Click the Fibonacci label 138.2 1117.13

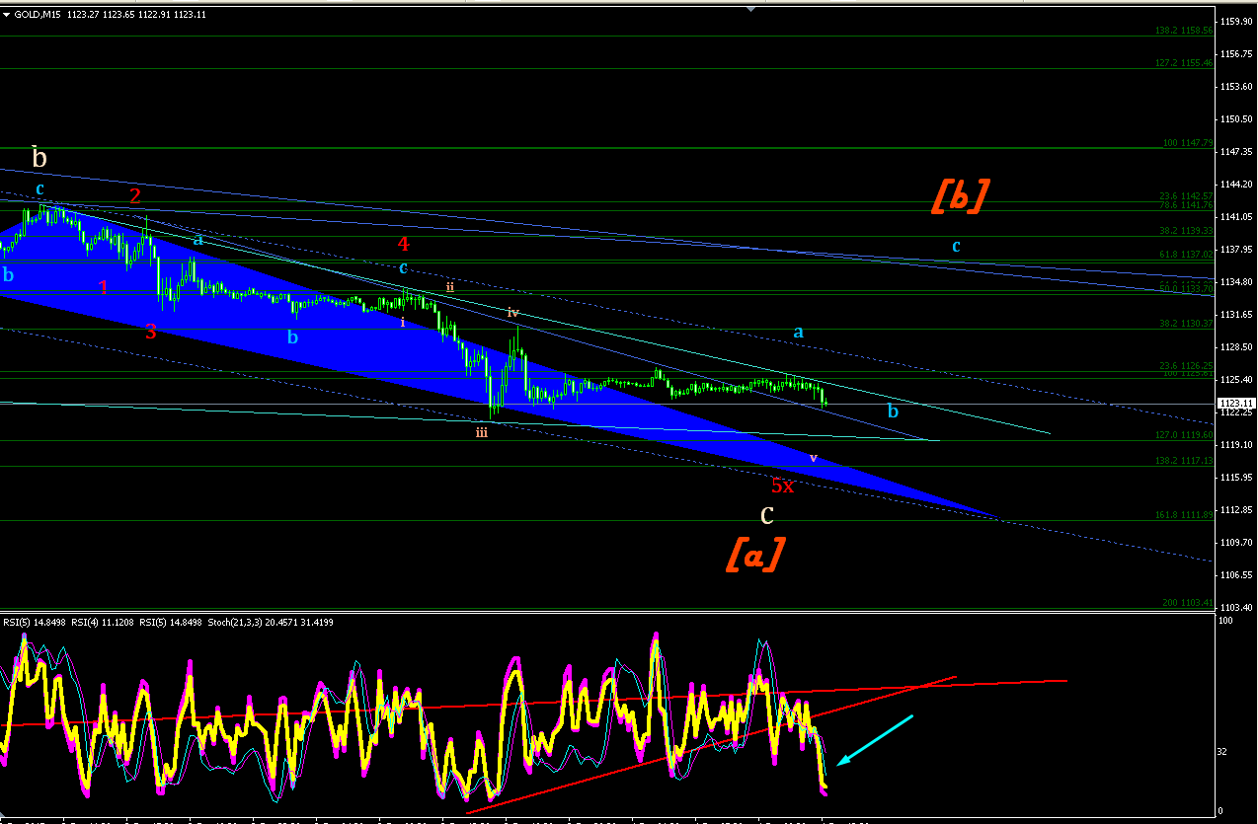pyautogui.click(x=1183, y=460)
